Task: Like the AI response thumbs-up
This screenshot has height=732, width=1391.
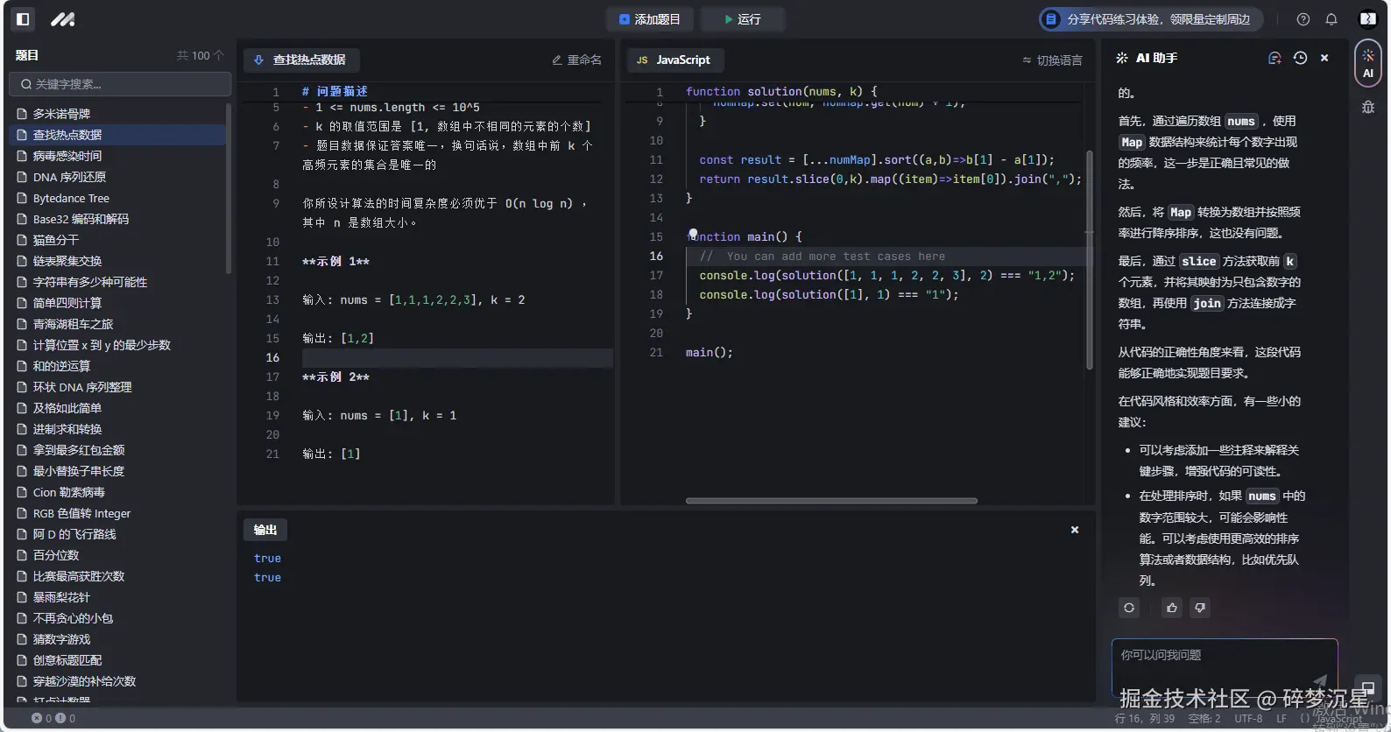Action: click(1172, 608)
